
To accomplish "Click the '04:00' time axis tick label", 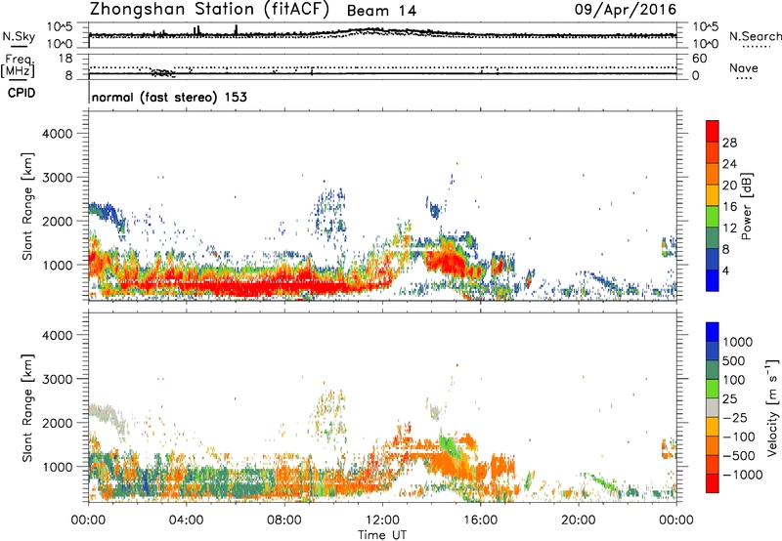I will [x=186, y=520].
